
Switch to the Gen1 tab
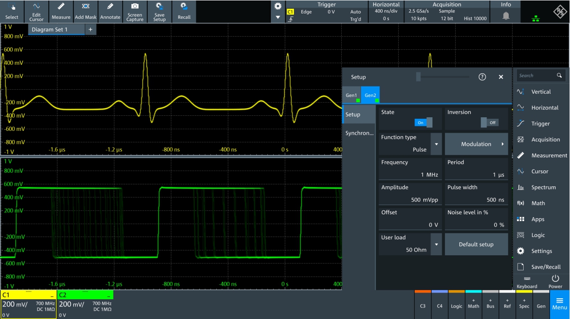(x=351, y=95)
